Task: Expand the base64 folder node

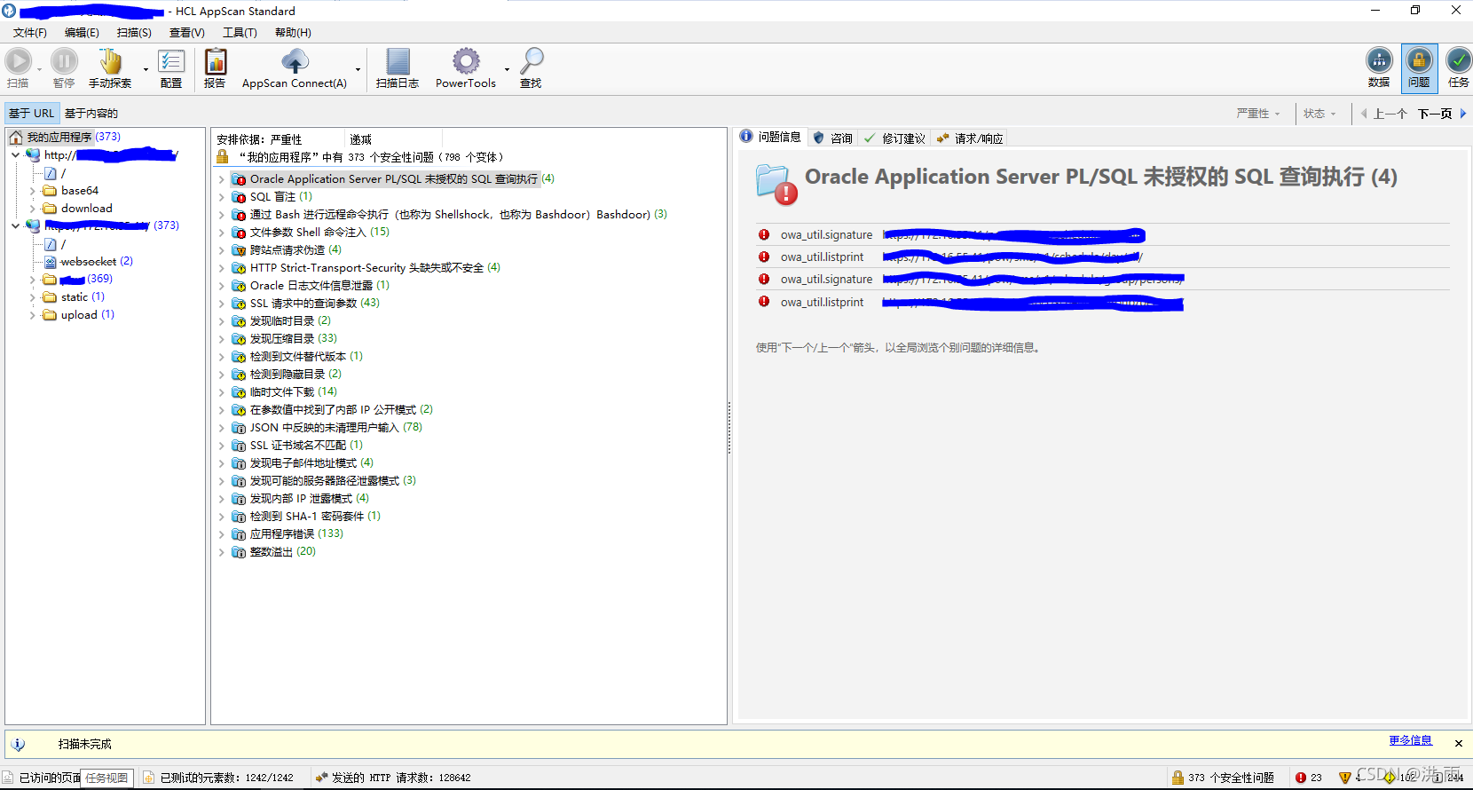Action: [x=33, y=191]
